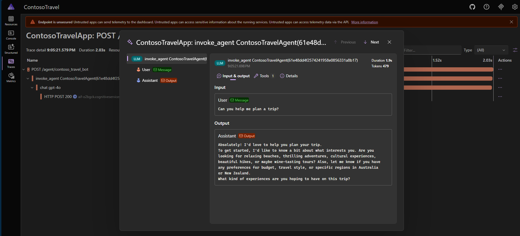Open the Resources page in sidebar
The width and height of the screenshot is (520, 236).
tap(11, 21)
